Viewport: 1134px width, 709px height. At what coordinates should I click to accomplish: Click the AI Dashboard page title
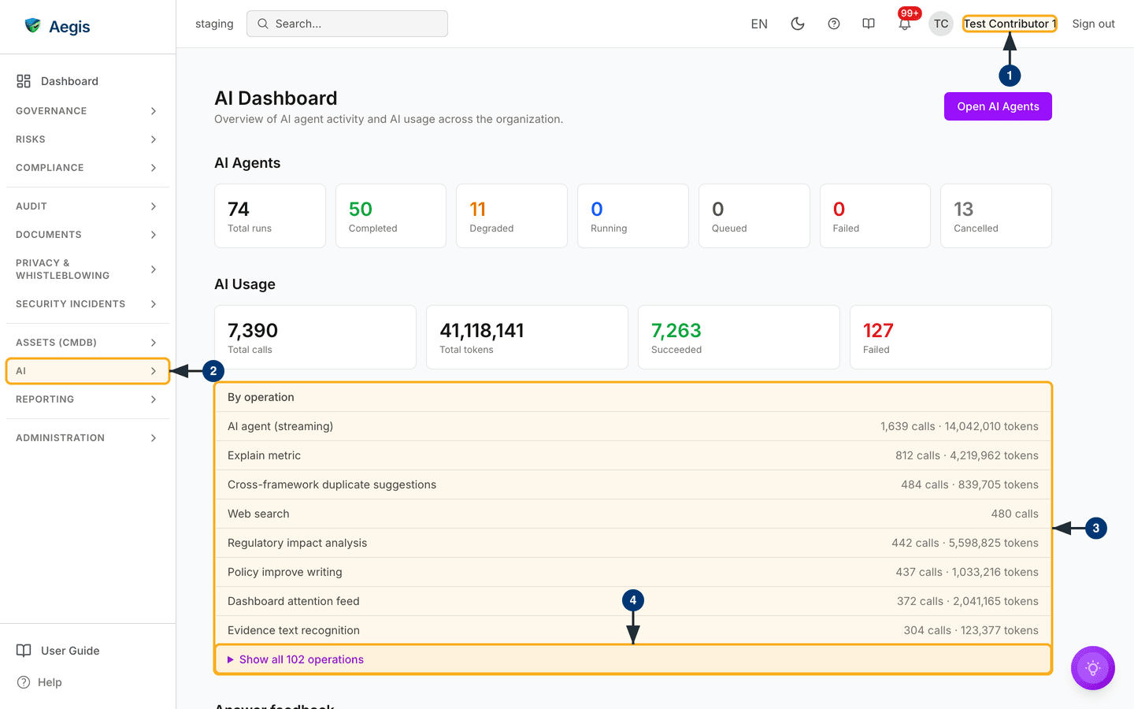point(276,98)
